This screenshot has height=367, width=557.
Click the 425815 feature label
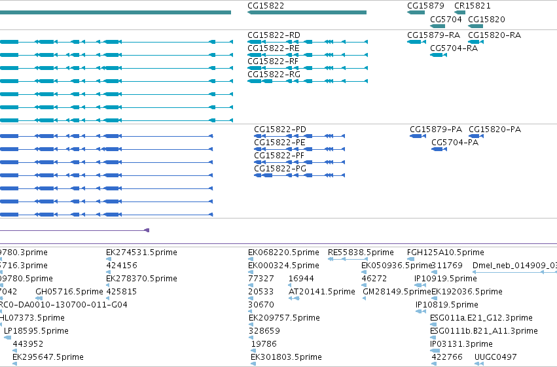pyautogui.click(x=122, y=292)
